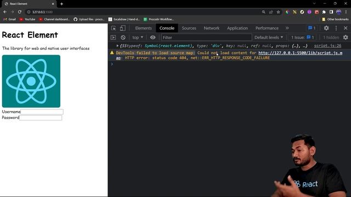Open the tab search chevron in title bar

[314, 4]
